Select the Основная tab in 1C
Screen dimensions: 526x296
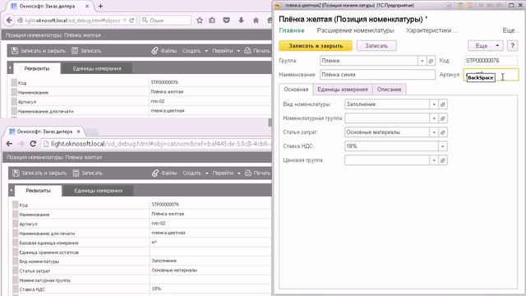pos(296,90)
